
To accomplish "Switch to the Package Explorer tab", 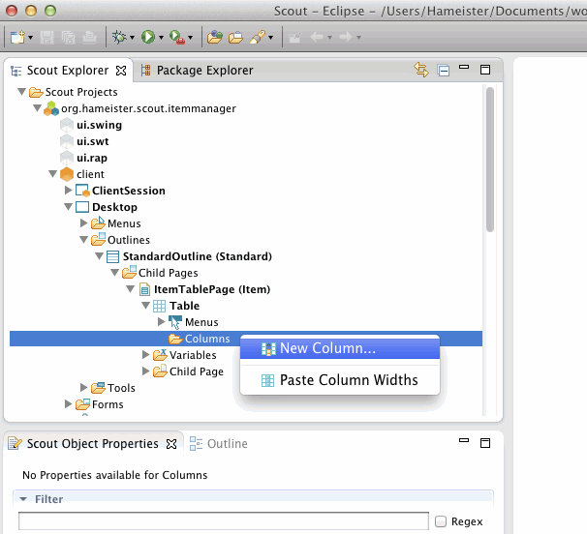I will 197,70.
